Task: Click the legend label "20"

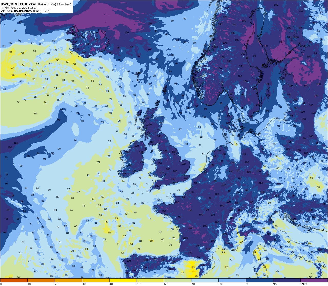Action: coord(56,284)
